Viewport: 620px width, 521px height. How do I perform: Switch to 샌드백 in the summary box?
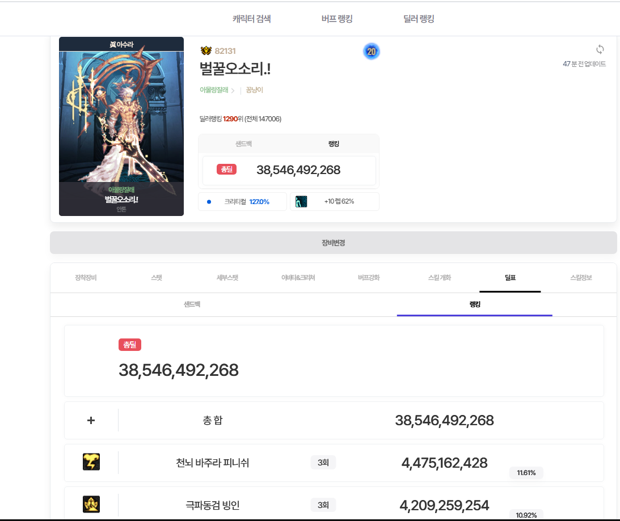pos(243,144)
